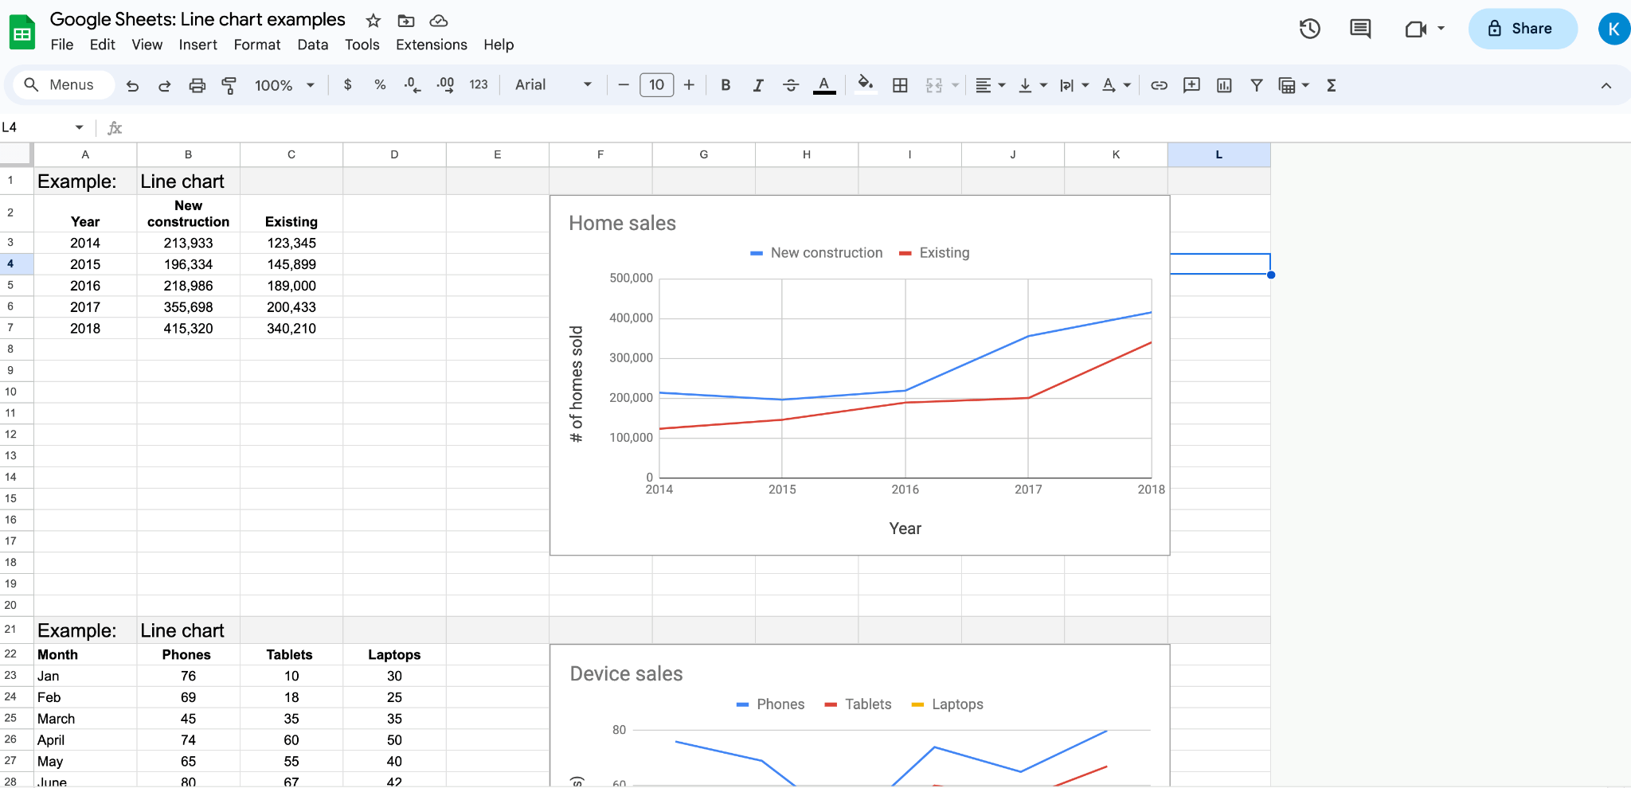Decrease decimal places
Viewport: 1631px width, 788px height.
[412, 84]
